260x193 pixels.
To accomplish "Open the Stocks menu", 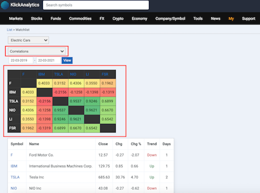I will pyautogui.click(x=37, y=19).
